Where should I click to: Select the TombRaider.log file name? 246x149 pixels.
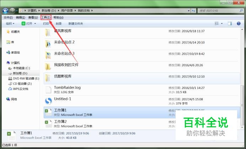pyautogui.click(x=67, y=87)
